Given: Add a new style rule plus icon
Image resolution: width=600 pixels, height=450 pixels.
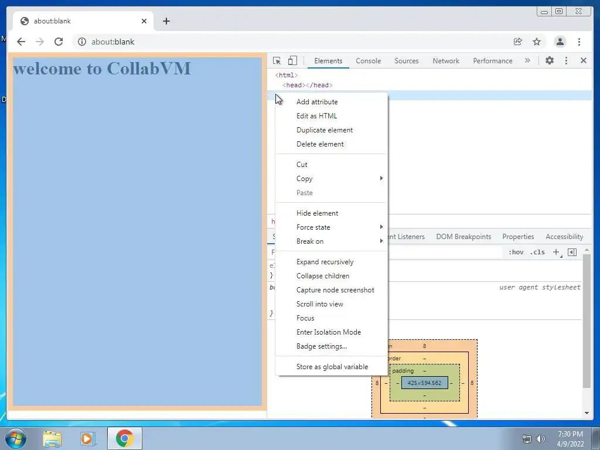Looking at the screenshot, I should tap(557, 252).
